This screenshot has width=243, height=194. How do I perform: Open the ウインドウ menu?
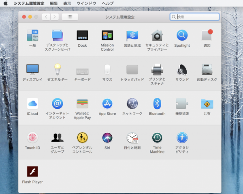pyautogui.click(x=87, y=3)
